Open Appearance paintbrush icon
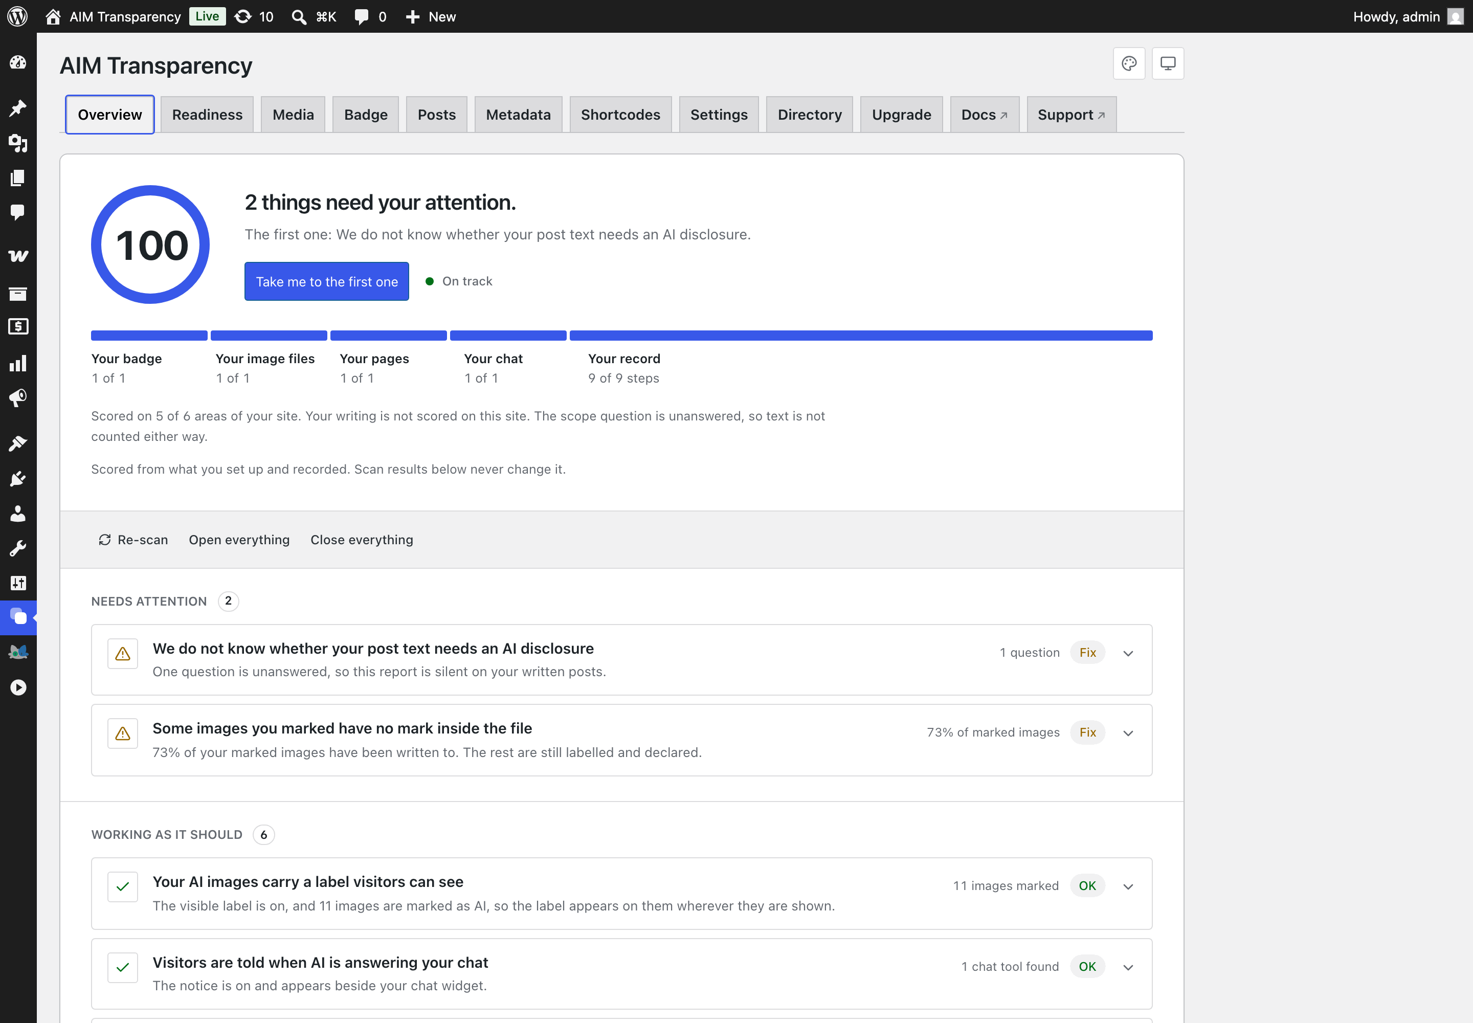The image size is (1473, 1023). (18, 443)
